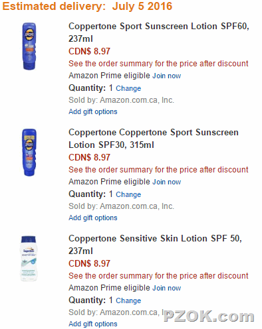Click the first CDN$ 8.97 price
The height and width of the screenshot is (329, 262).
coord(89,51)
